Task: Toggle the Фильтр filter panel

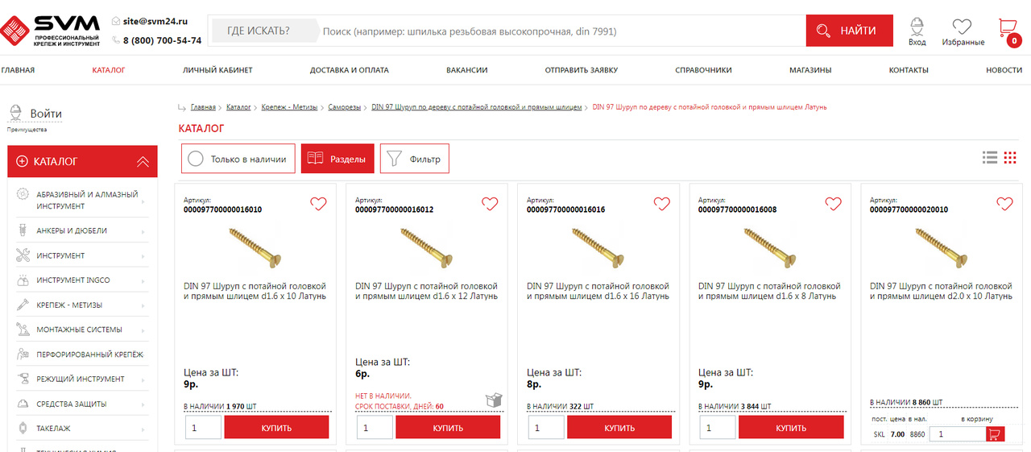Action: (414, 159)
